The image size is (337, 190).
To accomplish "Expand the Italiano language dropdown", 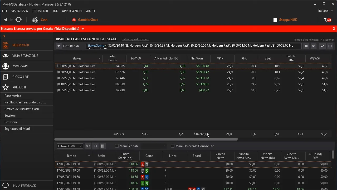I will point(325,11).
